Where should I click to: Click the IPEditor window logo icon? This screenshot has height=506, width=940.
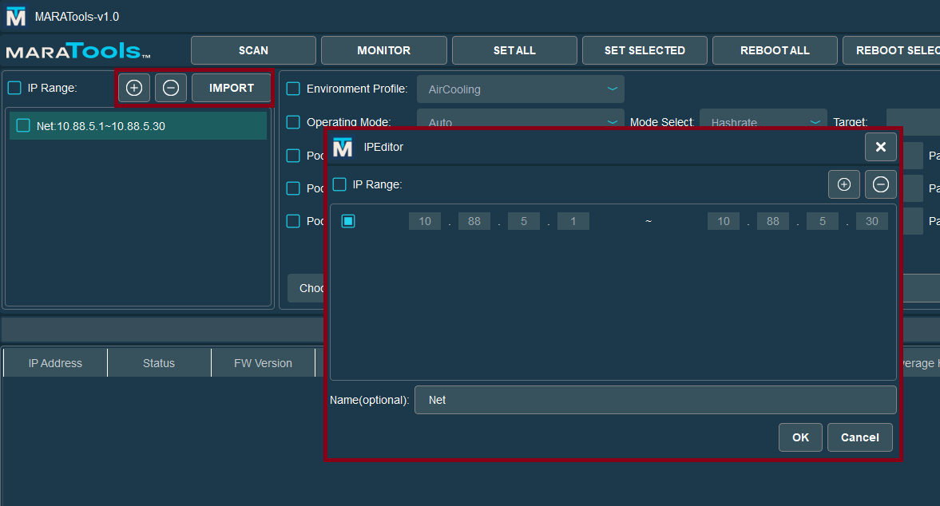point(343,148)
